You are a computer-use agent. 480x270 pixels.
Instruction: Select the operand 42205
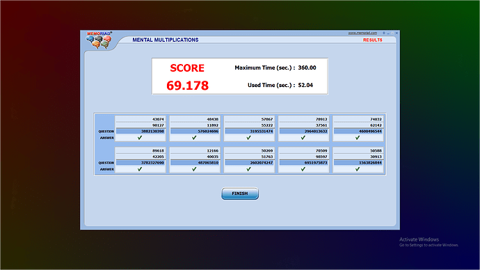click(x=158, y=157)
